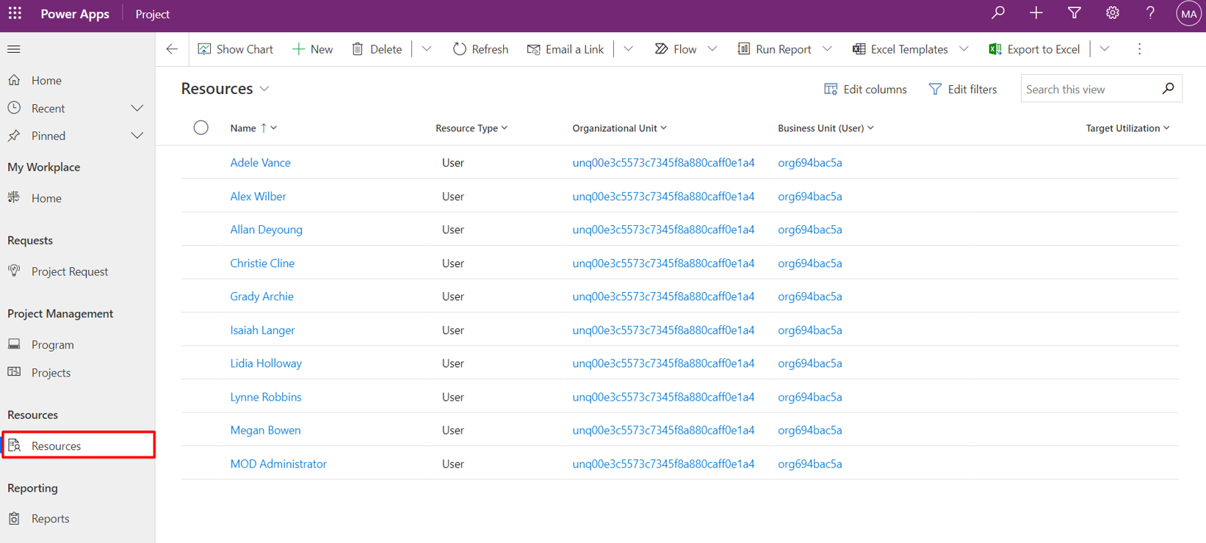This screenshot has width=1206, height=543.
Task: Click the global search magnifier icon
Action: 998,13
